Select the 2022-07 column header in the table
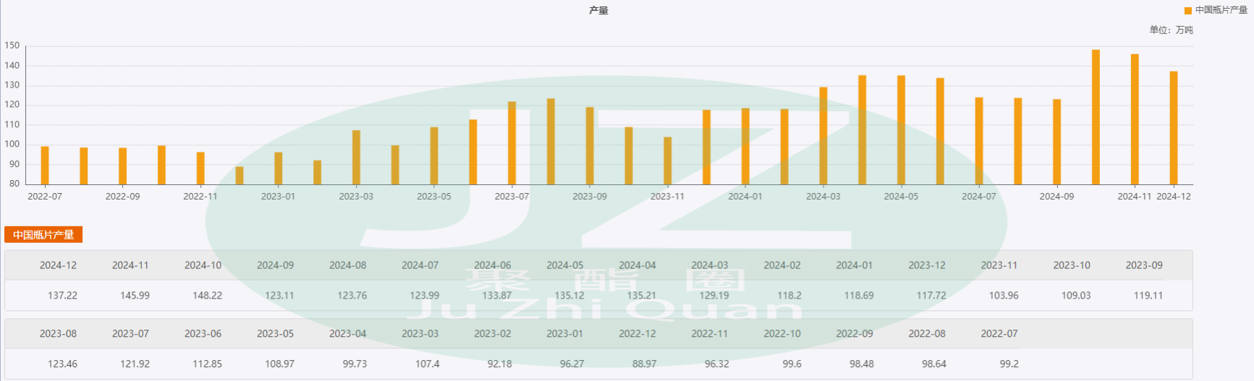Screen dimensions: 1254x381 tap(999, 334)
